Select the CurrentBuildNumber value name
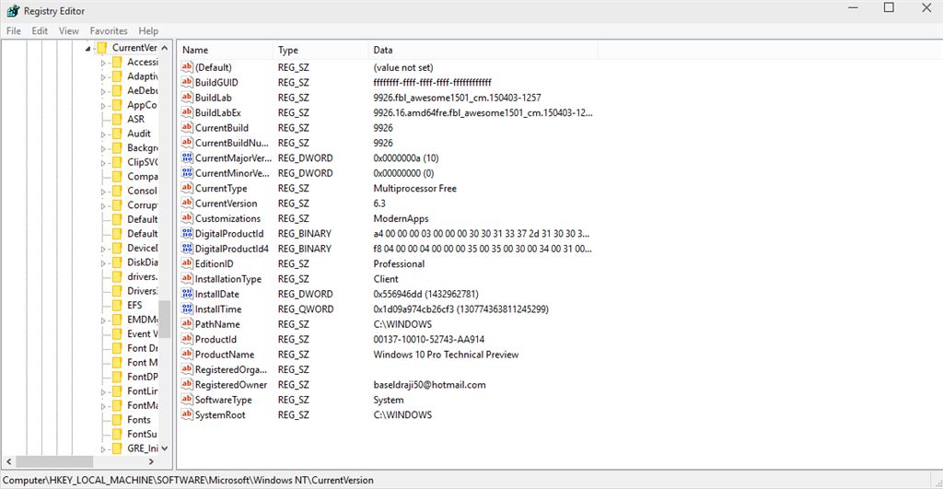943x489 pixels. [231, 143]
